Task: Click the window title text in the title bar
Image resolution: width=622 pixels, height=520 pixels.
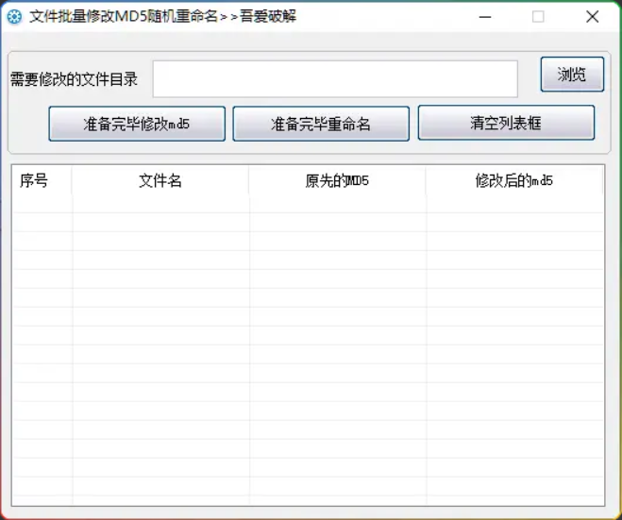Action: point(162,17)
